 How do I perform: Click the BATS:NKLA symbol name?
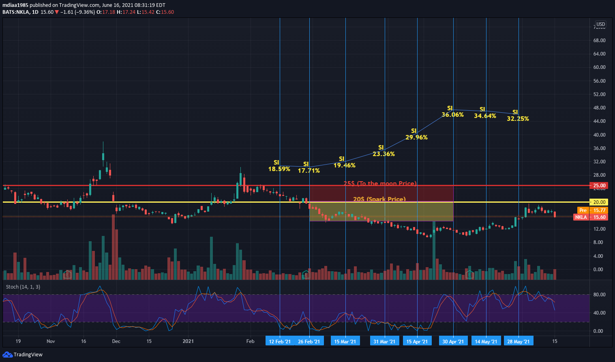click(16, 12)
